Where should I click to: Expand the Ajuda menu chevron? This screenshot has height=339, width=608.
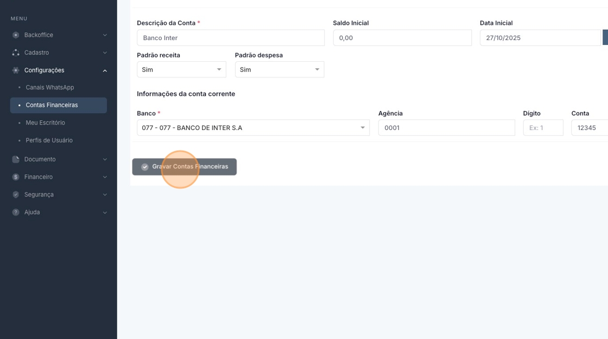coord(105,212)
